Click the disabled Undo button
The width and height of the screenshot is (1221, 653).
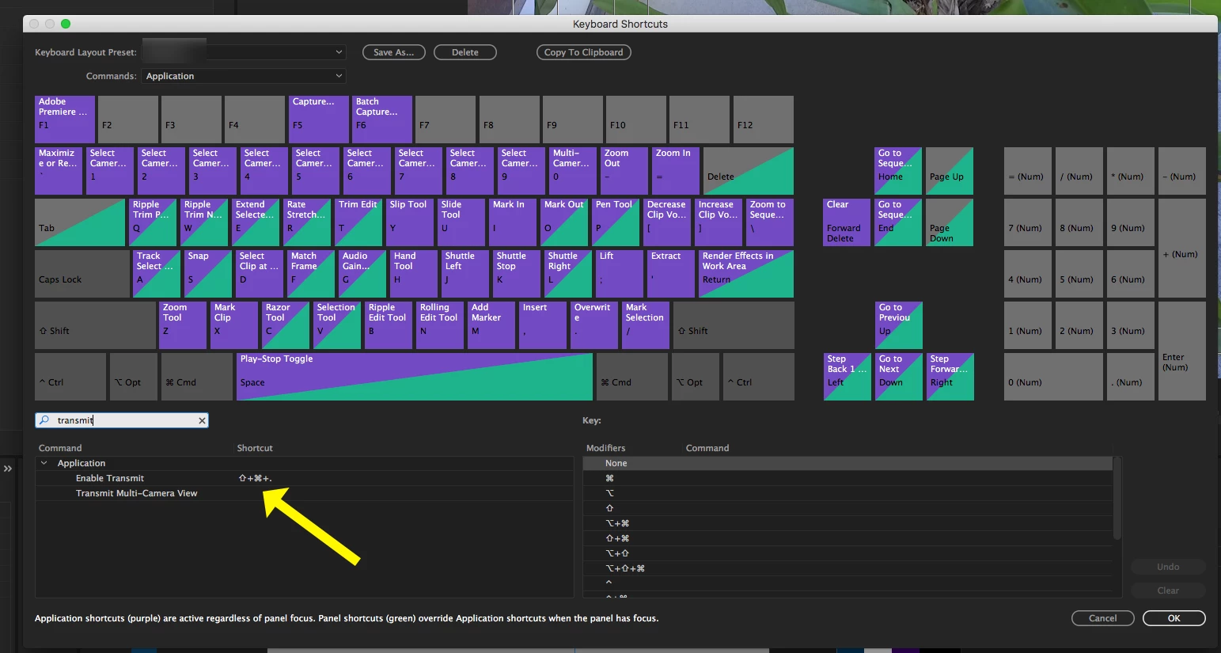tap(1168, 567)
